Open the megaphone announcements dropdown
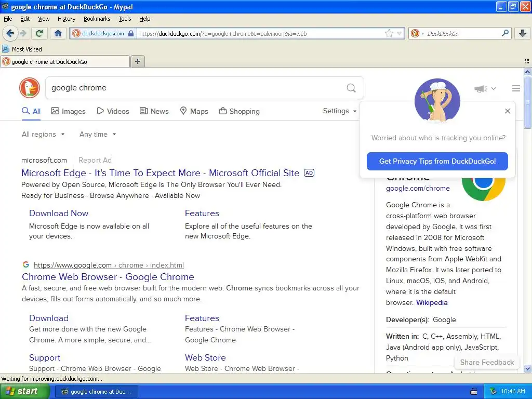The height and width of the screenshot is (399, 532). pyautogui.click(x=485, y=88)
